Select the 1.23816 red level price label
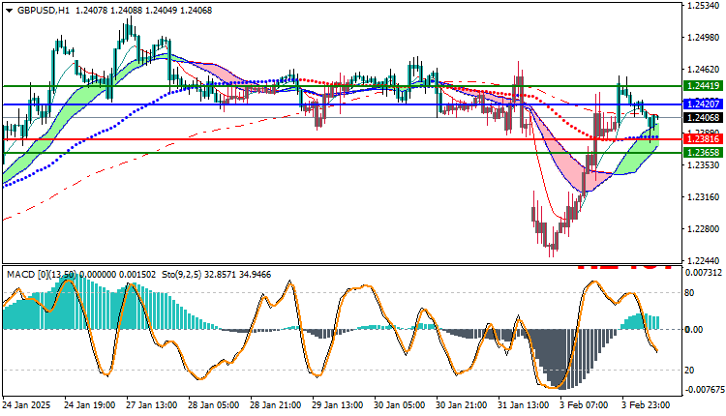726x416 pixels. coord(704,139)
